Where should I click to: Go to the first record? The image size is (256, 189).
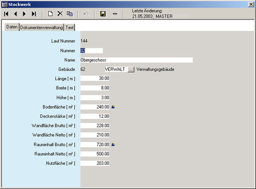(6, 14)
